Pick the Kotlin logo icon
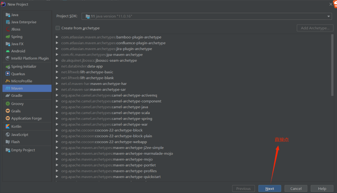Image resolution: width=337 pixels, height=193 pixels. coord(8,126)
